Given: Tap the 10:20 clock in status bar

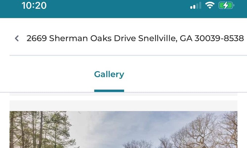Looking at the screenshot, I should [x=34, y=5].
